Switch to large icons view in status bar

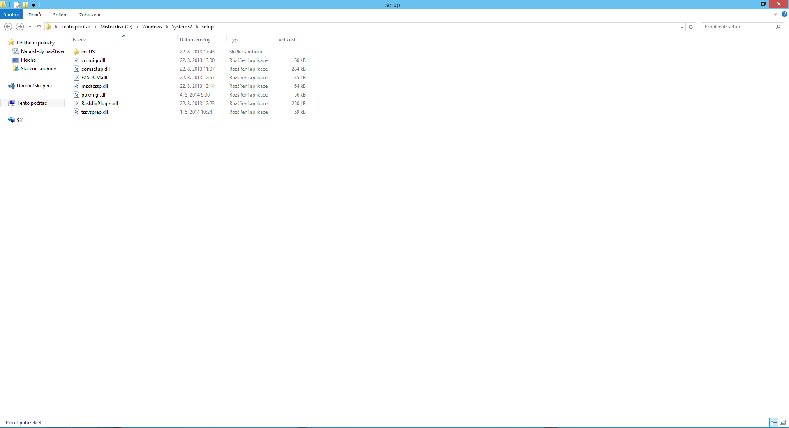click(783, 422)
